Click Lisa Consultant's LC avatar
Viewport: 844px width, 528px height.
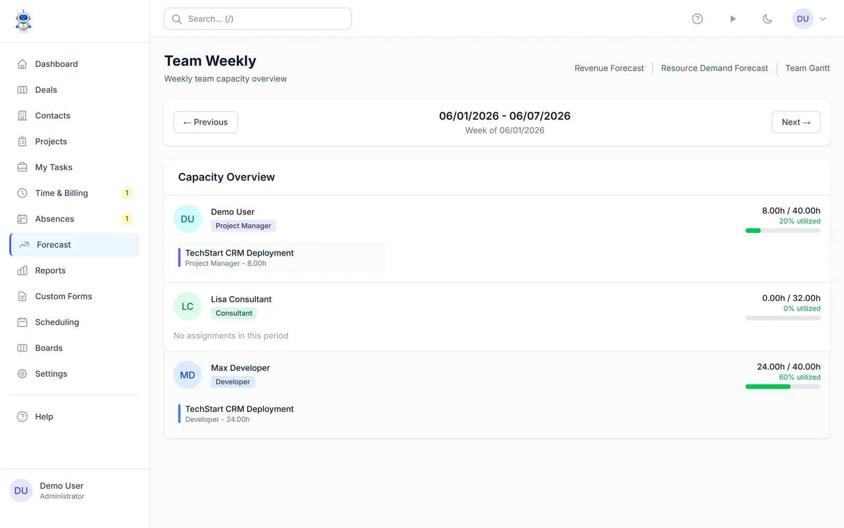tap(188, 306)
